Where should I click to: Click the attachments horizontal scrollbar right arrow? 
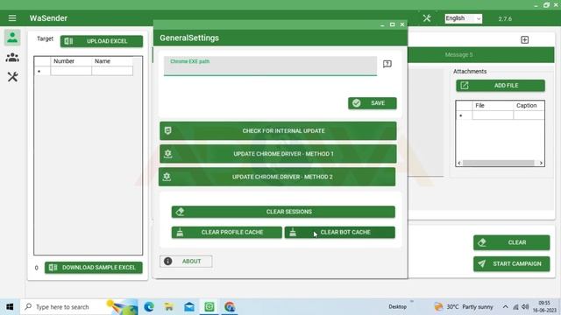(x=541, y=164)
